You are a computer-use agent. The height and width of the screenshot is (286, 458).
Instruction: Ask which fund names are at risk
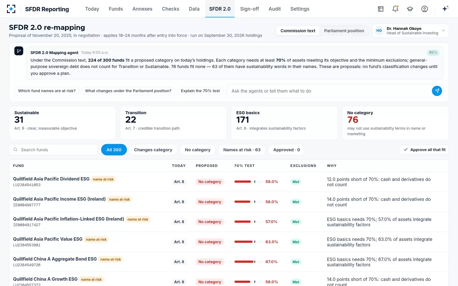tap(47, 91)
